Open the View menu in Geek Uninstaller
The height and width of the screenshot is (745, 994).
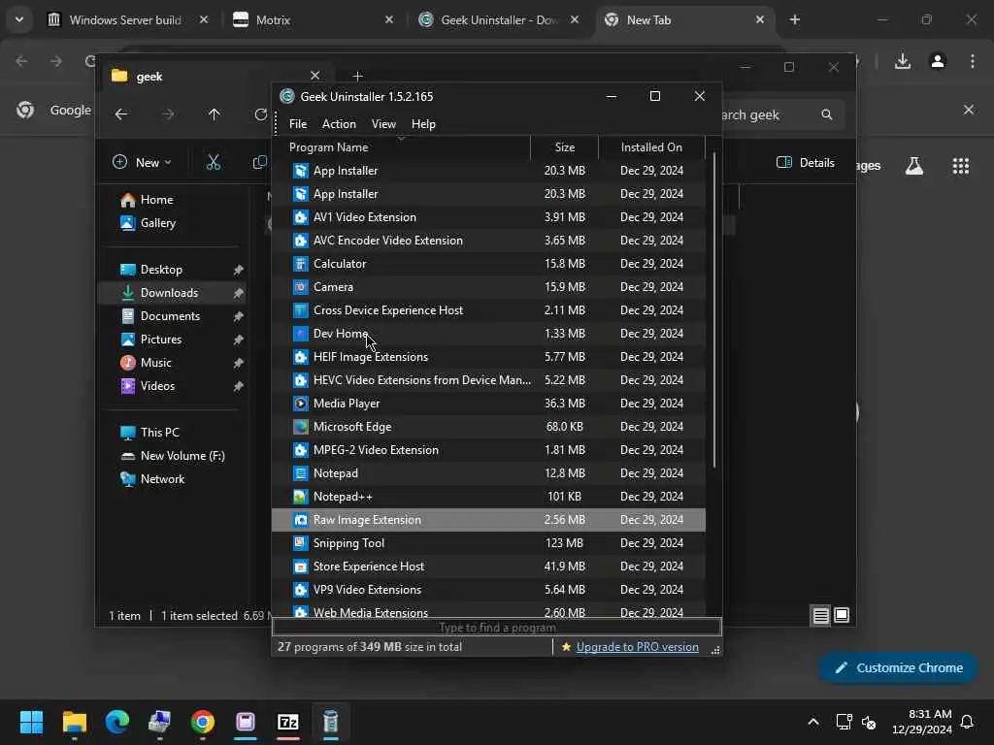pyautogui.click(x=382, y=124)
